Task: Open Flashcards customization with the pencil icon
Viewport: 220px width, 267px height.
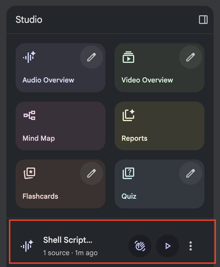Action: [x=91, y=173]
